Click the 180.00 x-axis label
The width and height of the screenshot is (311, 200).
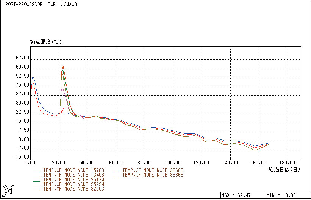tap(288, 163)
